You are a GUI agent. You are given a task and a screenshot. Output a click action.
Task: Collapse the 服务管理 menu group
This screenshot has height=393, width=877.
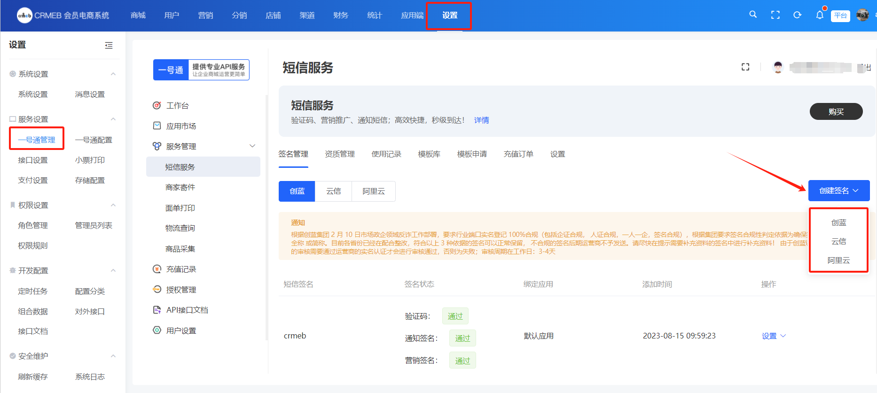coord(252,146)
